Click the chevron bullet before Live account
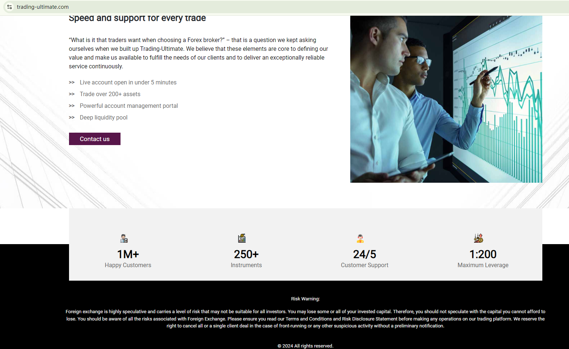 72,83
